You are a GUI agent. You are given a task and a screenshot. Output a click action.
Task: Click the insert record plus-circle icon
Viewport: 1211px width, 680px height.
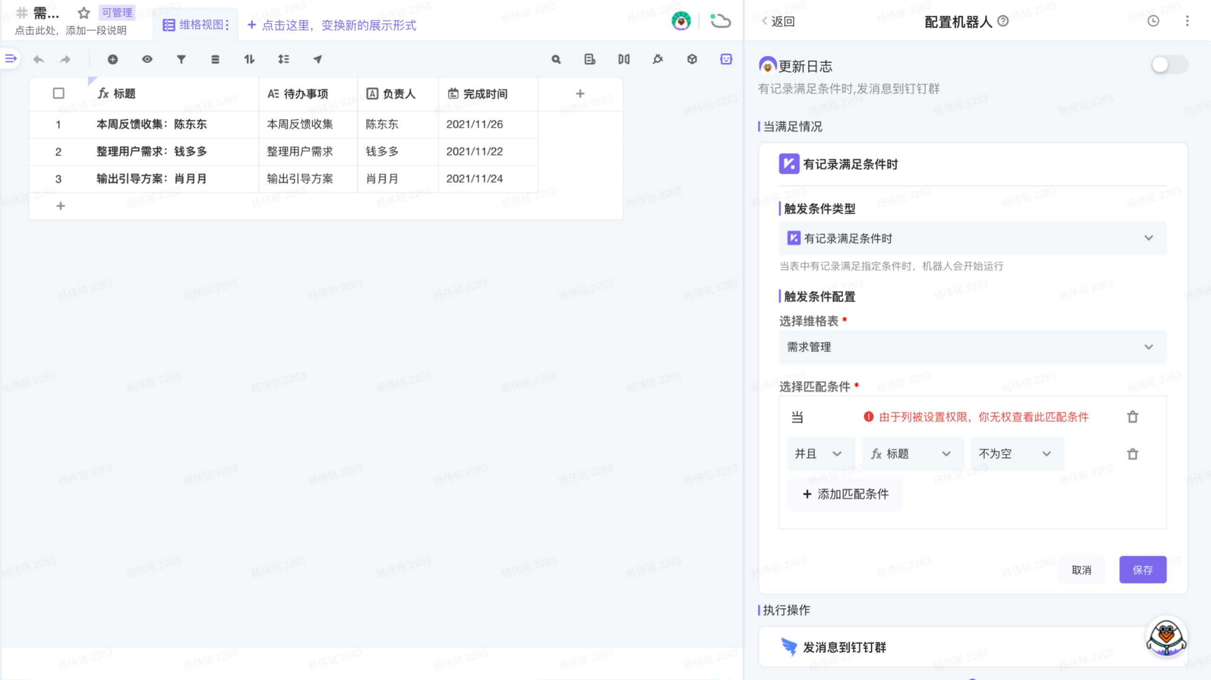[113, 60]
